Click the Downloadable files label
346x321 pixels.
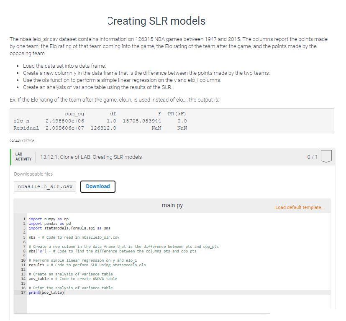point(31,174)
